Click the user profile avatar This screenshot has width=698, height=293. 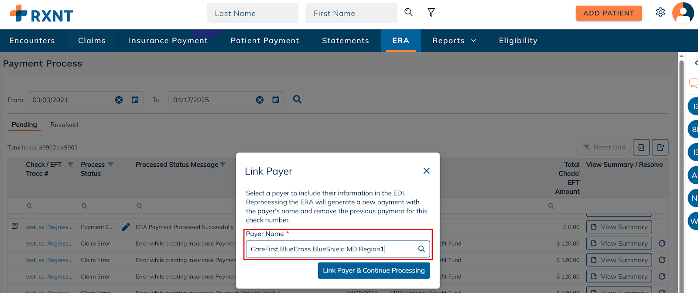click(x=683, y=13)
